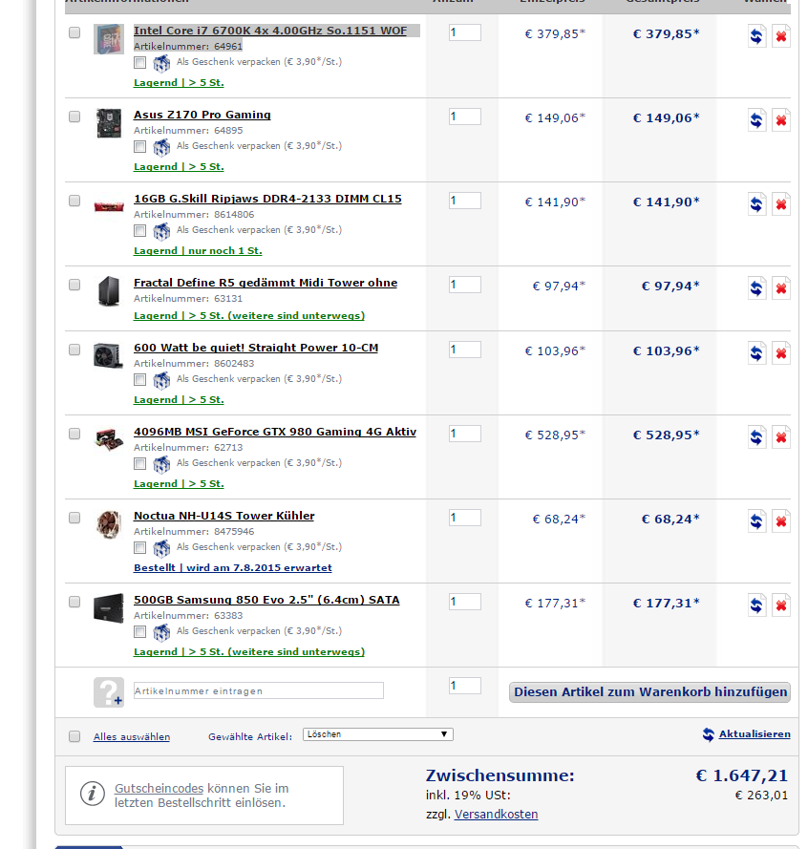Select the Samsung 850 Evo row checkbox
The height and width of the screenshot is (849, 808).
(x=74, y=602)
